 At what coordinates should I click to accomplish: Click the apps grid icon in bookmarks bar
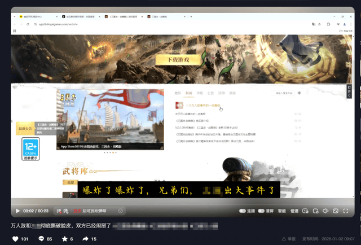(15, 31)
